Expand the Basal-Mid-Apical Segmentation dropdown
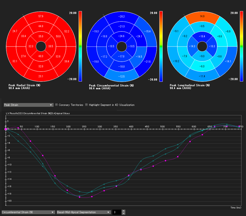This screenshot has height=216, width=246. (84, 212)
